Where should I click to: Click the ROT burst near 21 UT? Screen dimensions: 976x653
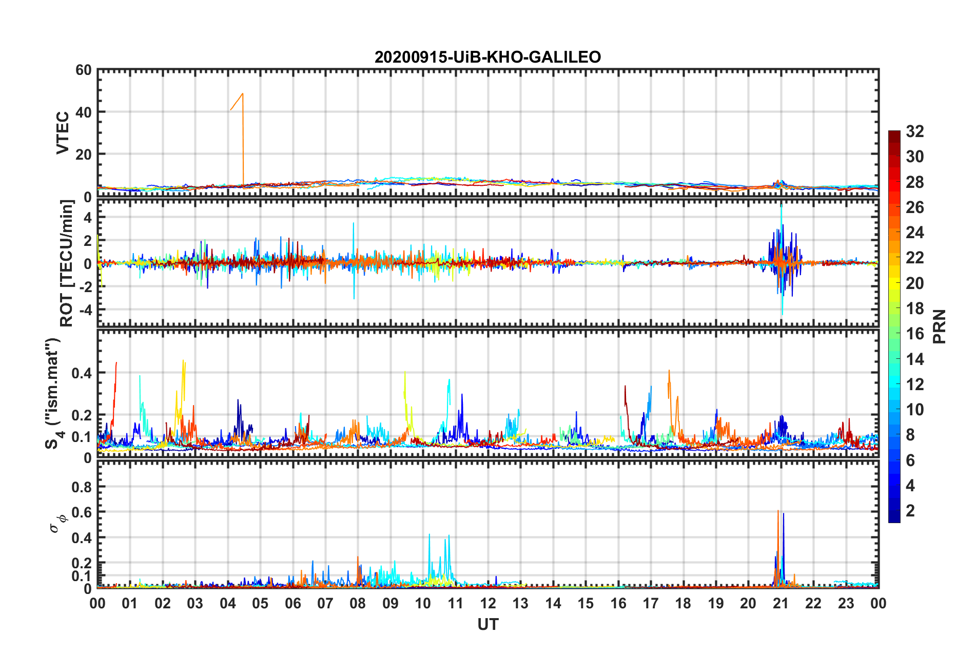783,260
